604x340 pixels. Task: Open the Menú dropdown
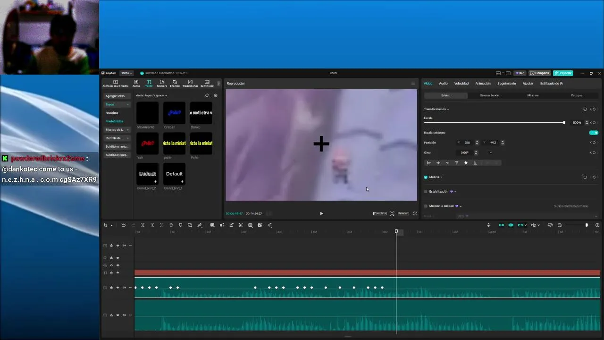click(126, 73)
